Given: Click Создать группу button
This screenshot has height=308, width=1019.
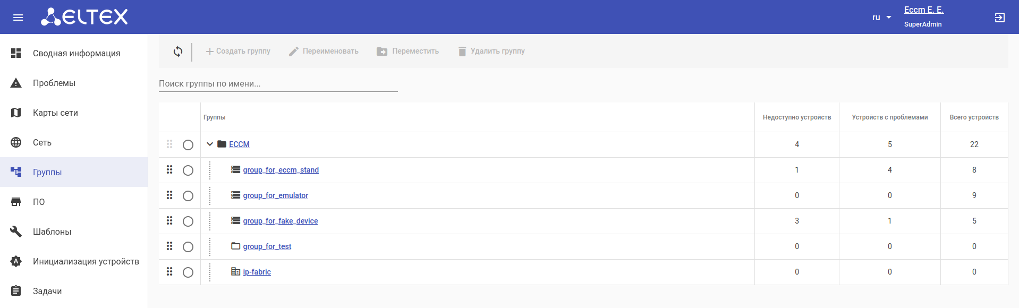Looking at the screenshot, I should click(x=238, y=52).
